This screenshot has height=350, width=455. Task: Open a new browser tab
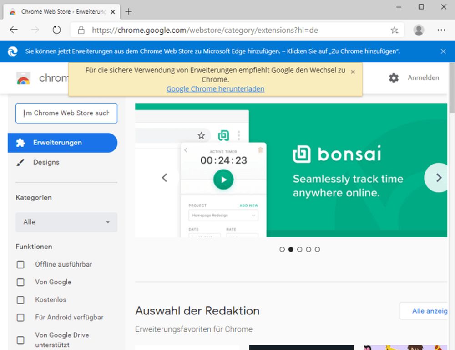pos(128,11)
